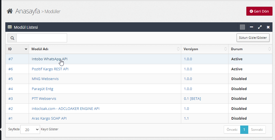Screen dimensions: 275x140
Task: Open the Pozitif Kargo REST API module
Action: coord(50,69)
